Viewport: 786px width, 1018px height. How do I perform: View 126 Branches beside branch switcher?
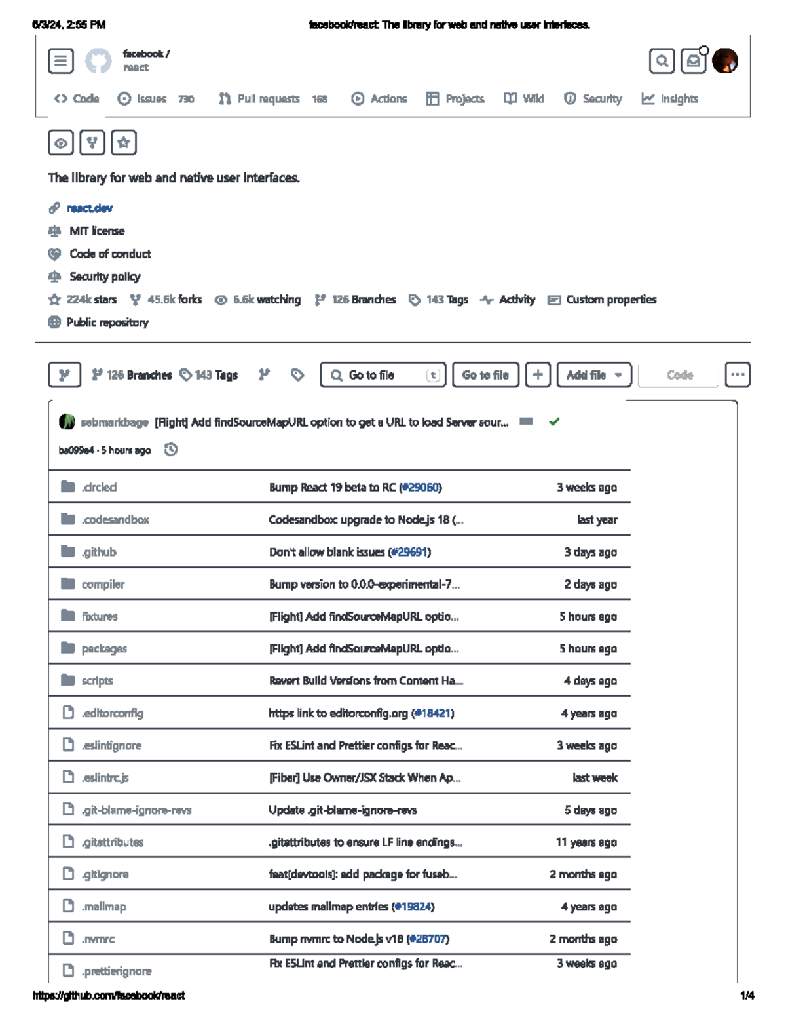[132, 375]
